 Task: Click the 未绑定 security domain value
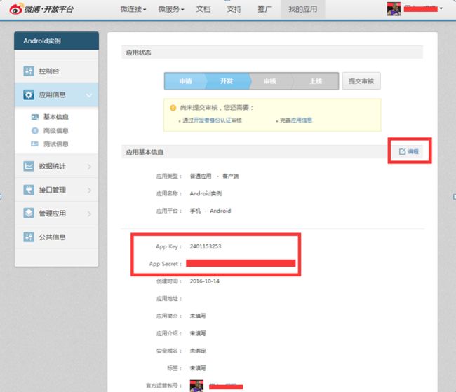(x=198, y=351)
